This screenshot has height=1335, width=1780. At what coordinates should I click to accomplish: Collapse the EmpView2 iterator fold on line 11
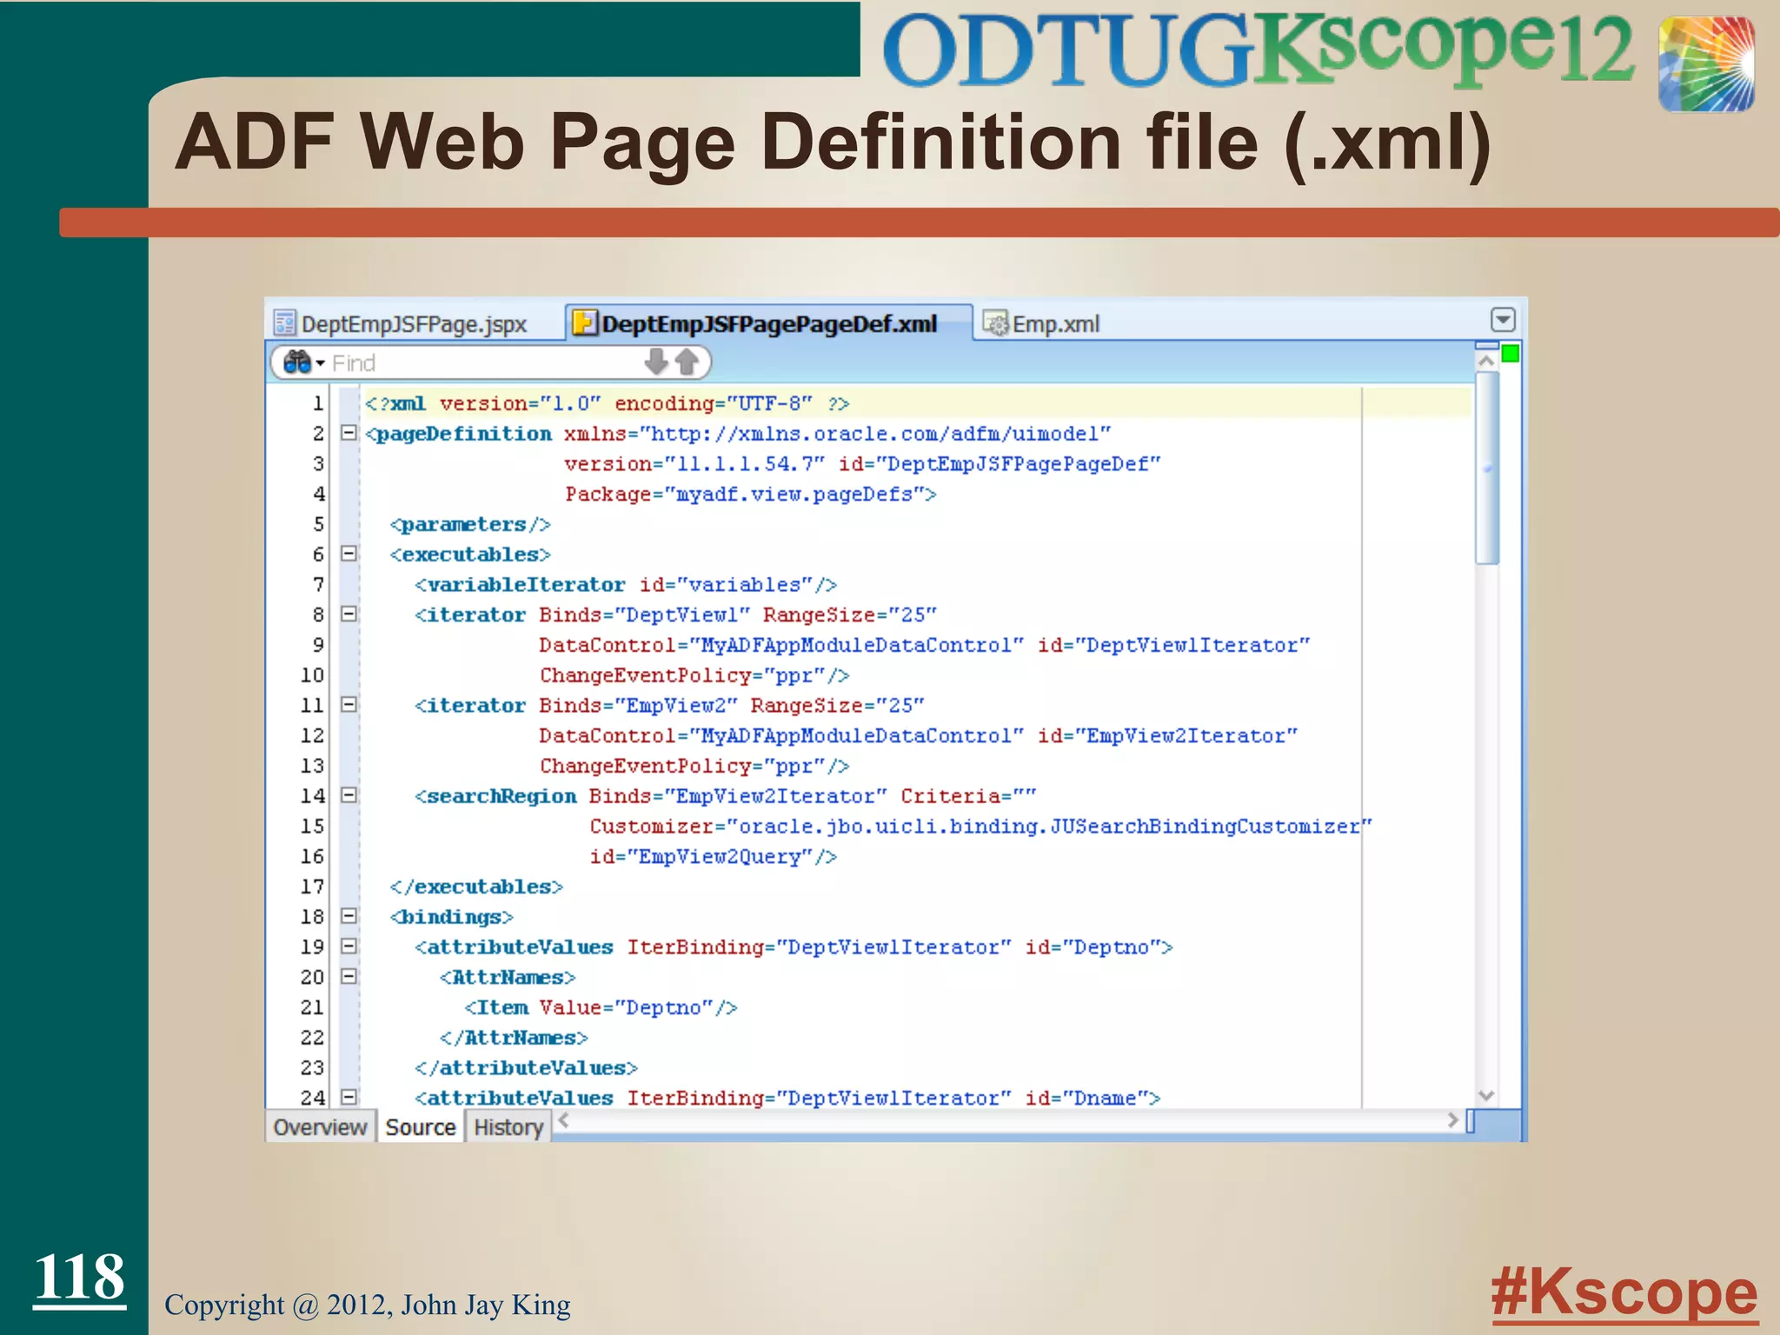(349, 705)
